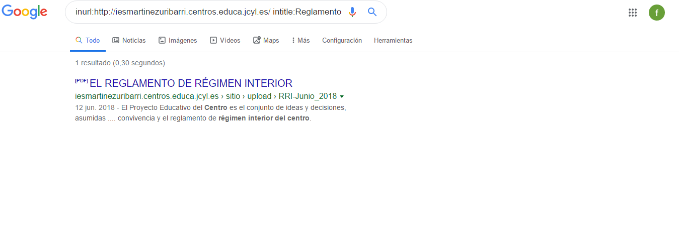The width and height of the screenshot is (679, 252).
Task: Expand the green arrow next to RRI-Junio_2018
Action: [342, 96]
